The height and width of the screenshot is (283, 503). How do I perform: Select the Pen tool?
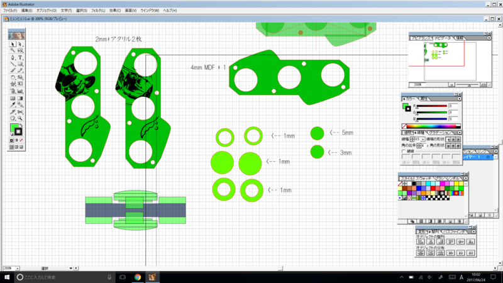coord(13,57)
